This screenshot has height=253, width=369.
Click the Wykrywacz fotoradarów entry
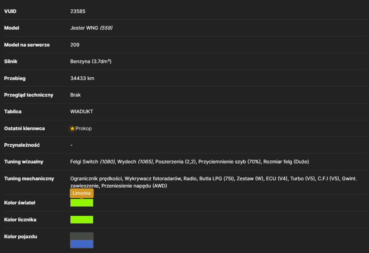(153, 178)
